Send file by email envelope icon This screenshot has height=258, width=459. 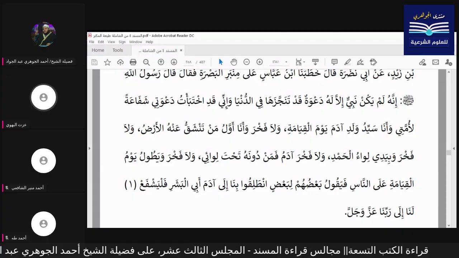pos(436,62)
